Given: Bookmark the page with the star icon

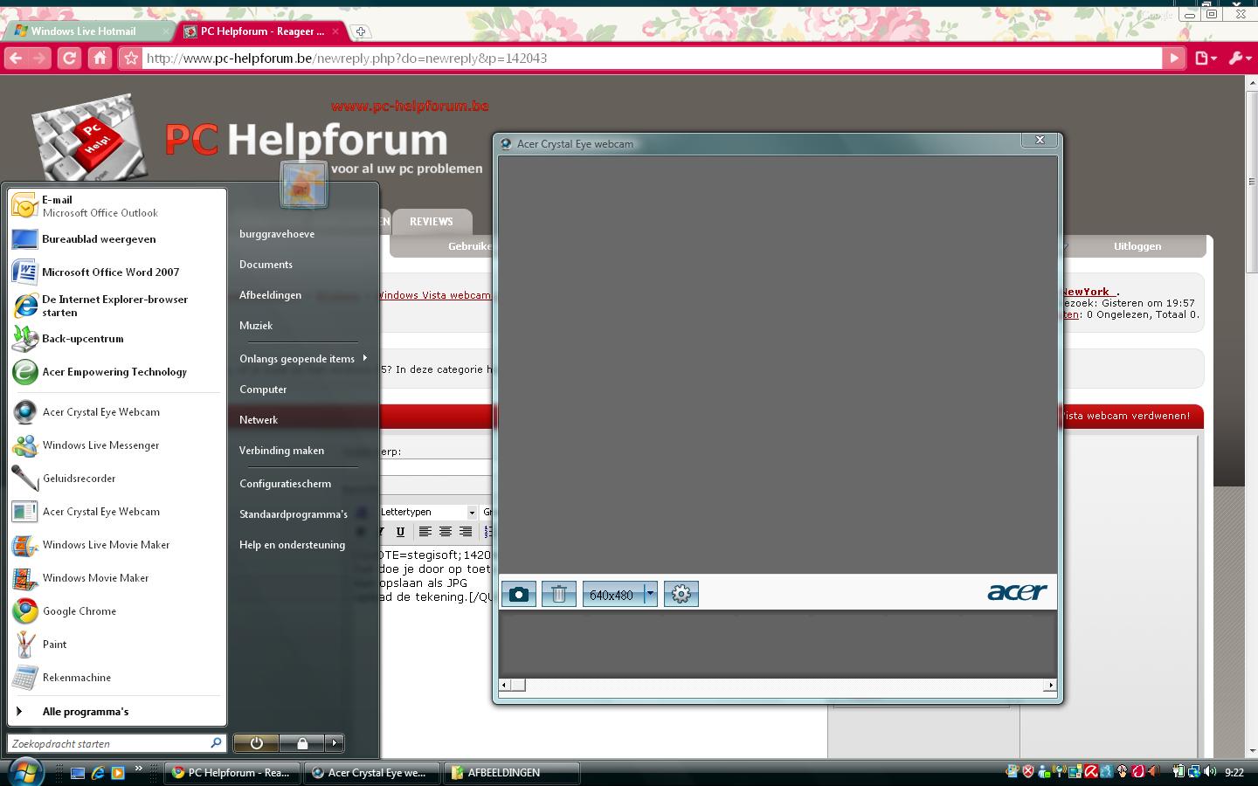Looking at the screenshot, I should click(x=131, y=59).
